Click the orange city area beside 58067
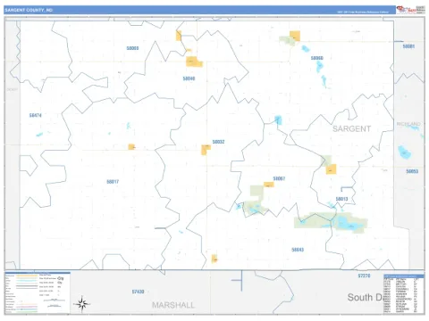The width and height of the screenshot is (429, 321). tap(269, 185)
